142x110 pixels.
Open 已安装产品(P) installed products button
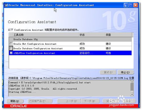coord(40,101)
